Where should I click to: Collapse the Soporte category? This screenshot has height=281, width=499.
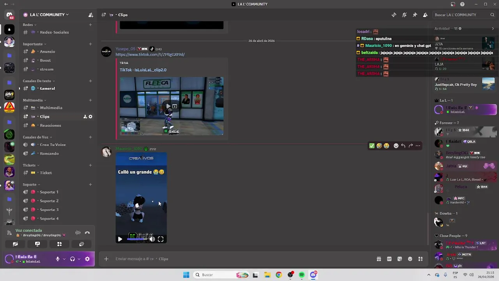click(31, 185)
